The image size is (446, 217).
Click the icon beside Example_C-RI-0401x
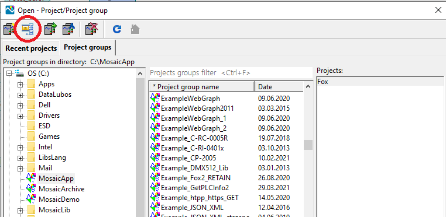155,148
